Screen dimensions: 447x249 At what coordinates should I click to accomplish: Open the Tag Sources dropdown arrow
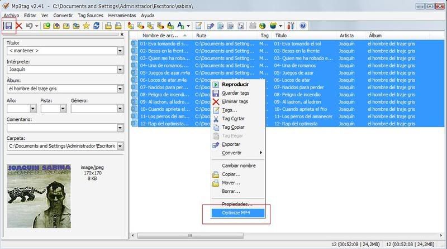[280, 26]
